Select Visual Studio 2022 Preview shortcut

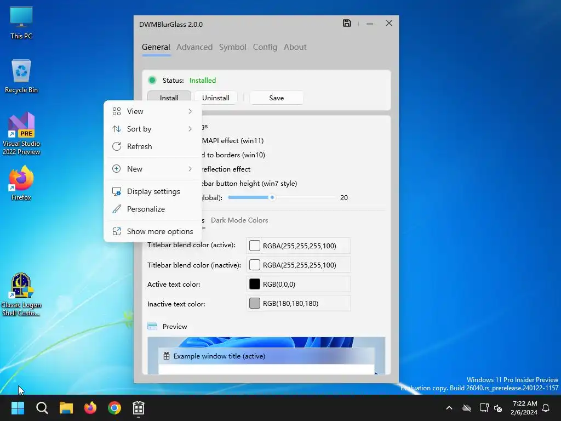click(x=21, y=134)
